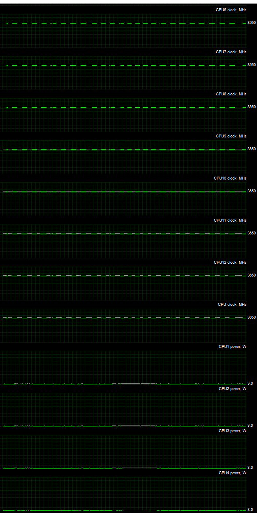Click the 3650 reading of CPU7 clock graph
The height and width of the screenshot is (513, 257).
(x=252, y=65)
